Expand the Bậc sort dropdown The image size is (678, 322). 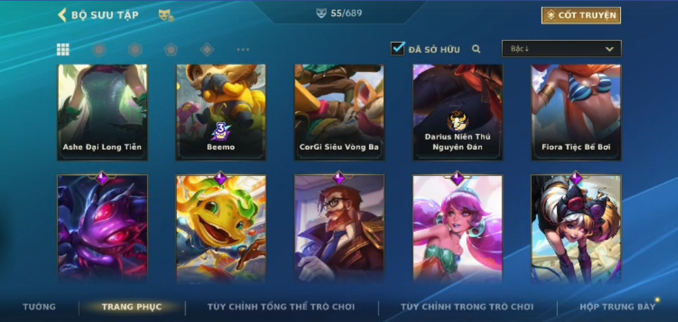(561, 49)
